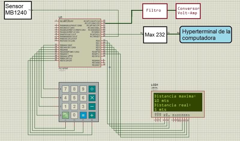The width and height of the screenshot is (240, 141).
Task: Click the keypad row label A
Action: pos(61,89)
